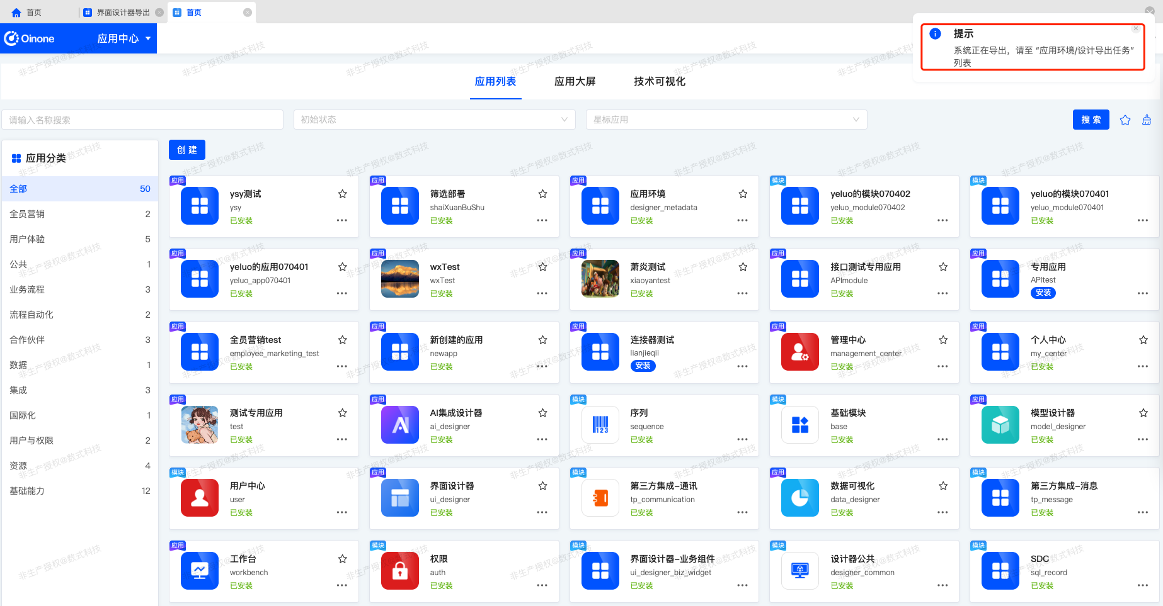Switch to the 应用大屏 tab
This screenshot has width=1163, height=606.
tap(575, 81)
